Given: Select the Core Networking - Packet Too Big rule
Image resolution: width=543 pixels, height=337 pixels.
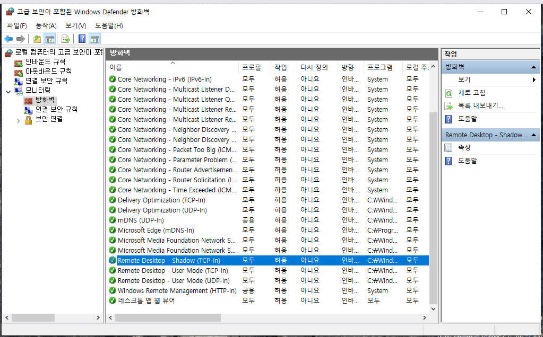Looking at the screenshot, I should [x=177, y=149].
